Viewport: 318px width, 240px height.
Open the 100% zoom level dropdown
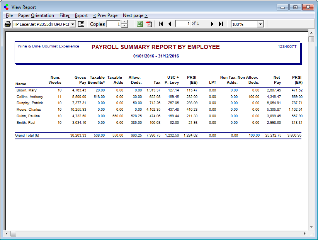tap(260, 24)
